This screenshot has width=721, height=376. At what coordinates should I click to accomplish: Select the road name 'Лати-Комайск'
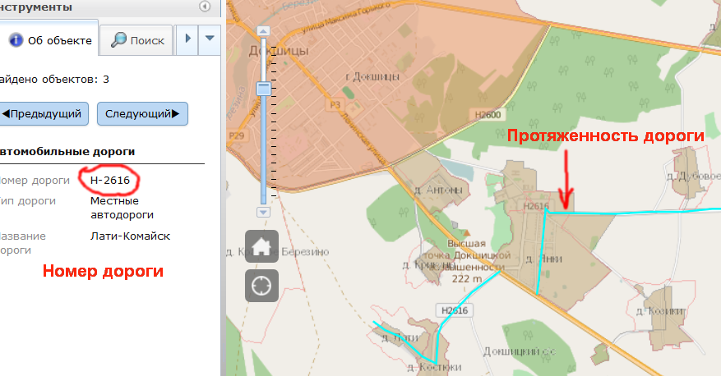point(130,236)
